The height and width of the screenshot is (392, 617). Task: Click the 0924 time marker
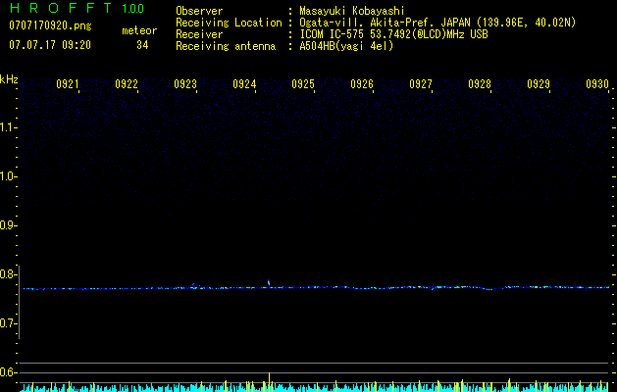pyautogui.click(x=244, y=84)
